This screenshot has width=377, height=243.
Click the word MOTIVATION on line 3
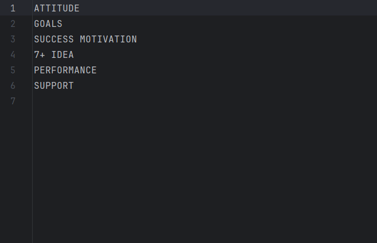tap(108, 39)
